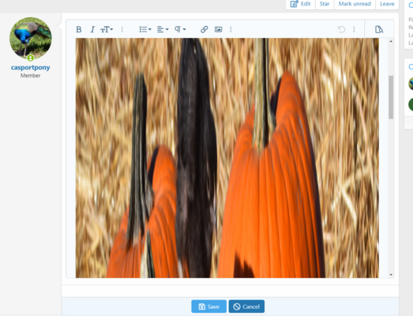Open casportpony's profile link

click(x=31, y=67)
